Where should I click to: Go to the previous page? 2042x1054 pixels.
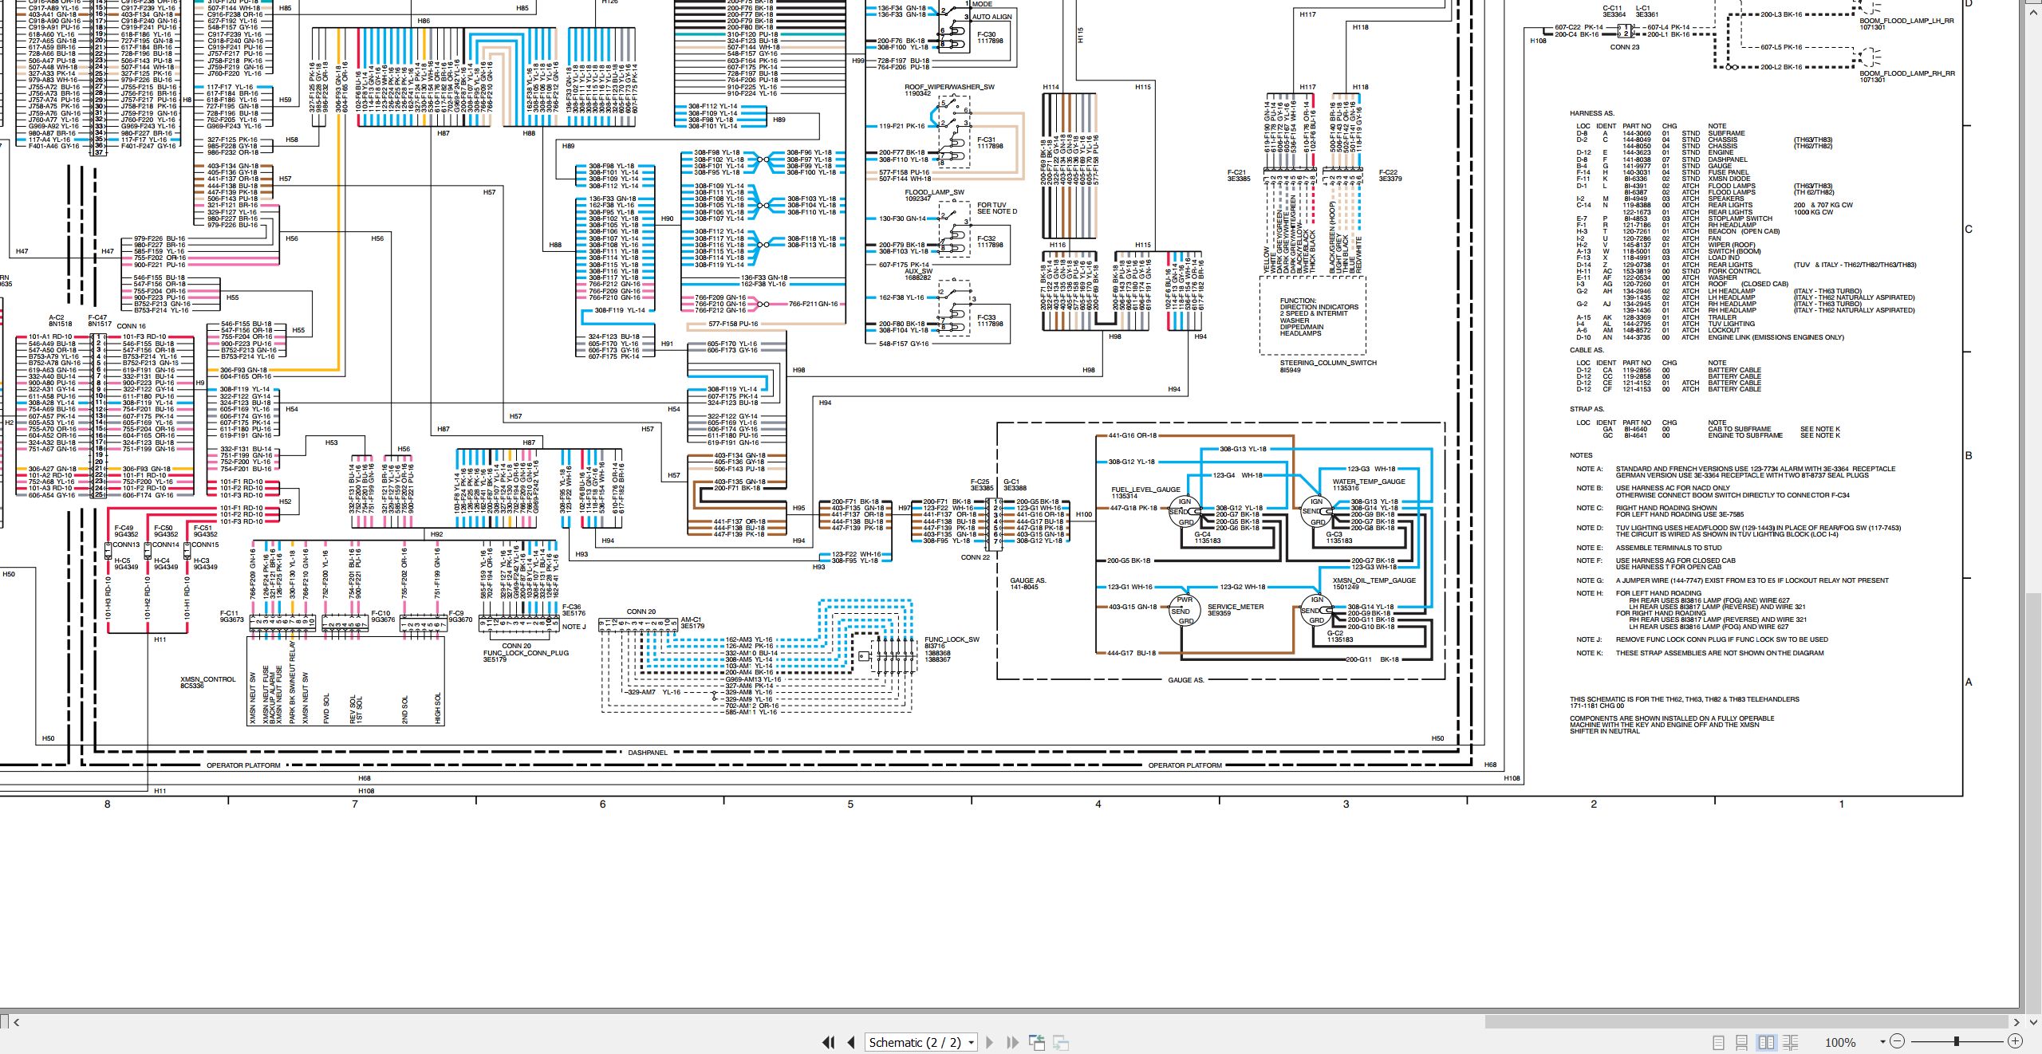pos(851,1042)
